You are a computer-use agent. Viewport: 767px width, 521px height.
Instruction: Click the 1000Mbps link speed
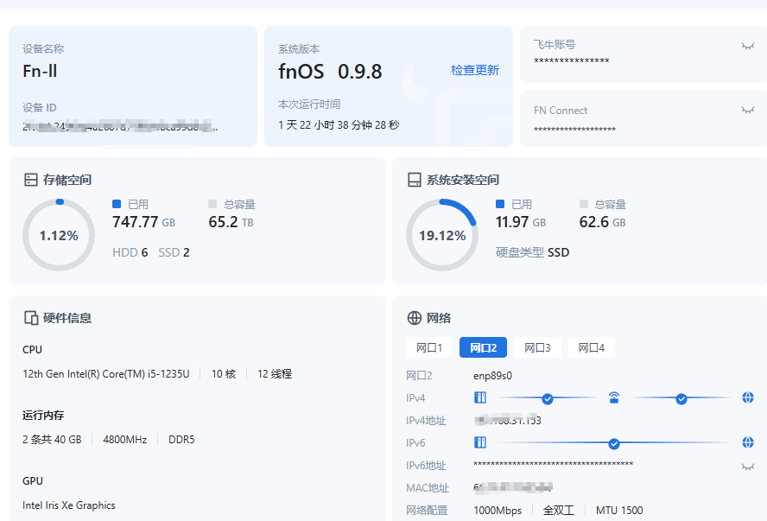pyautogui.click(x=498, y=511)
